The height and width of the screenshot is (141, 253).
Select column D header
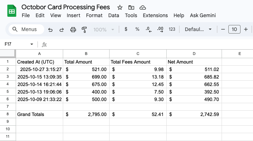click(194, 54)
